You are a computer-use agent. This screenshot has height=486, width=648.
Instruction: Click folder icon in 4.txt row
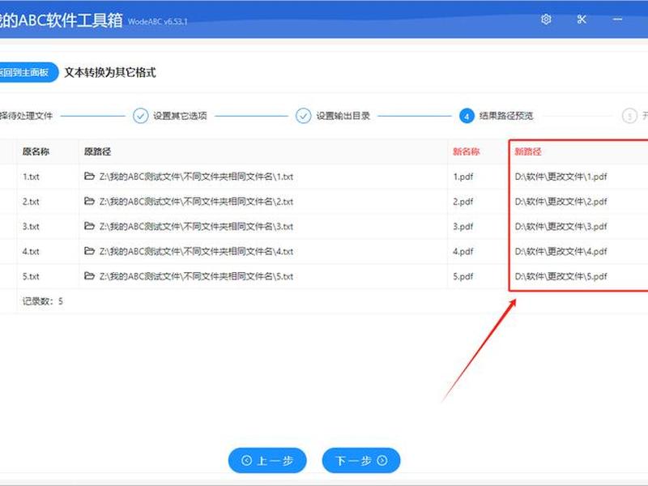89,250
